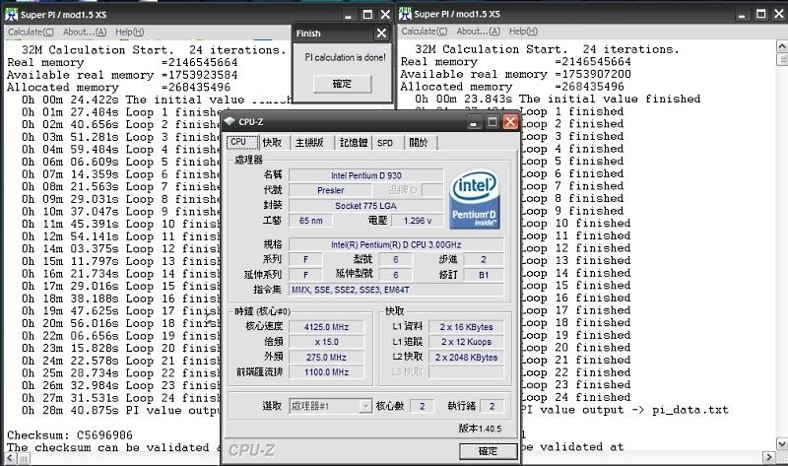Click 'Allocated memory =268435496' line in left window

point(118,88)
